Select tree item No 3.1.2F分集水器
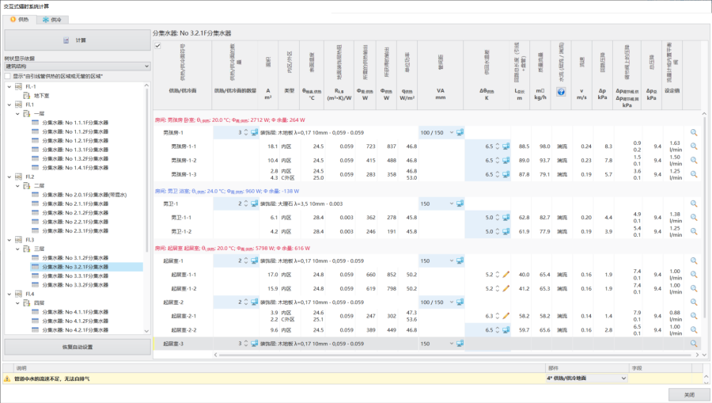Screen dimensions: 712x403 (x=75, y=257)
